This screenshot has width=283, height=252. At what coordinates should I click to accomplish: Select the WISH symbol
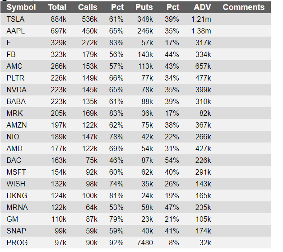(16, 184)
